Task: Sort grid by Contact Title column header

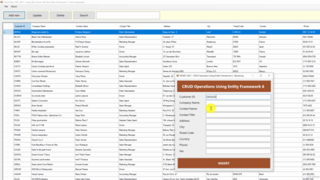Action: coord(140,26)
